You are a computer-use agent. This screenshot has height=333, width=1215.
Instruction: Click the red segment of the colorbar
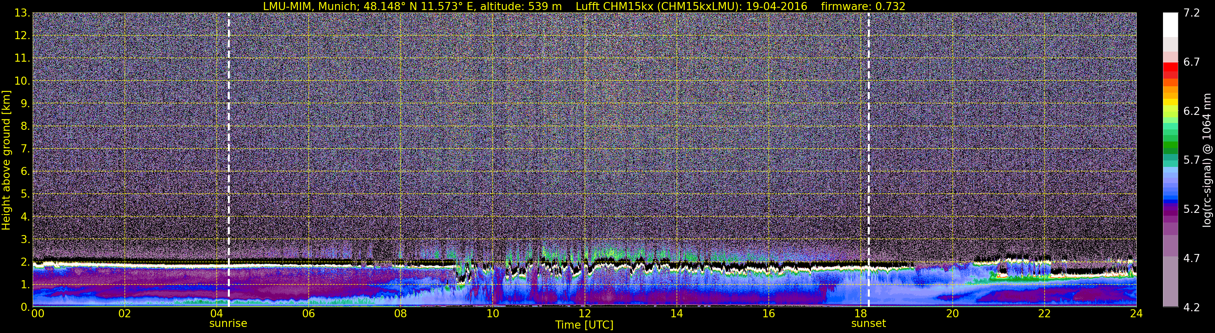(1170, 67)
